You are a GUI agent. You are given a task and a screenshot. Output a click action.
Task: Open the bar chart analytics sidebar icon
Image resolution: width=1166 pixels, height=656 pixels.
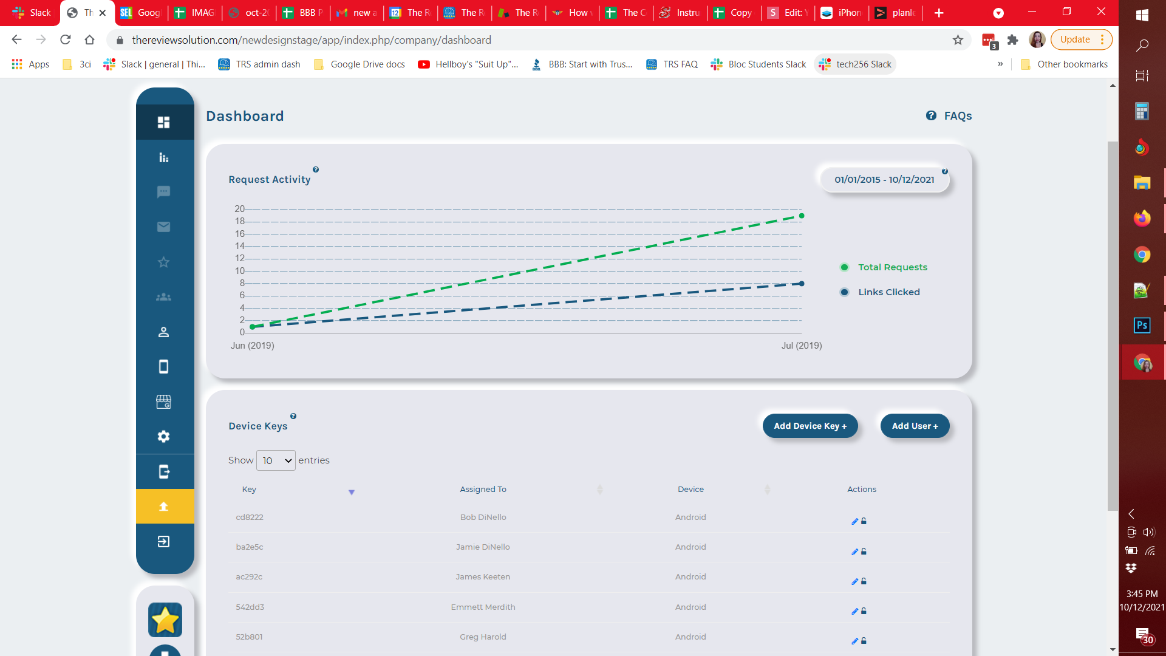click(x=163, y=157)
